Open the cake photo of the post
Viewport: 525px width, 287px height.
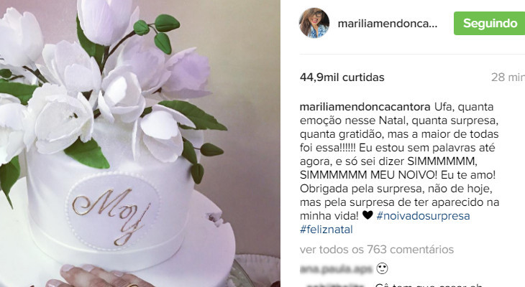[x=140, y=143]
